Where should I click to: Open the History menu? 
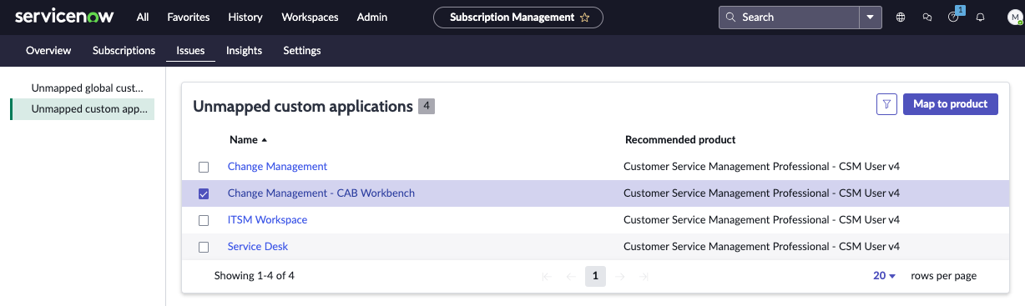245,17
